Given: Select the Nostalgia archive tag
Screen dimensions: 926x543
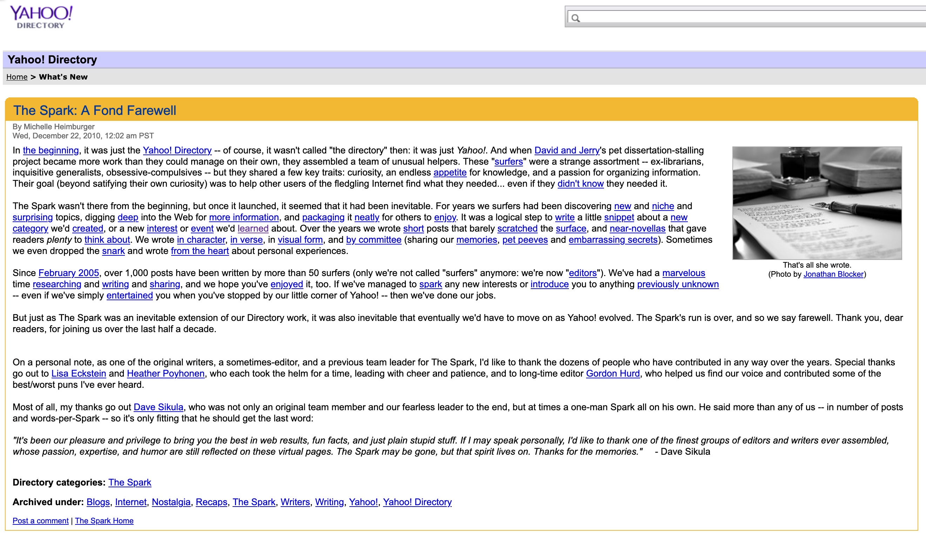Looking at the screenshot, I should point(171,502).
